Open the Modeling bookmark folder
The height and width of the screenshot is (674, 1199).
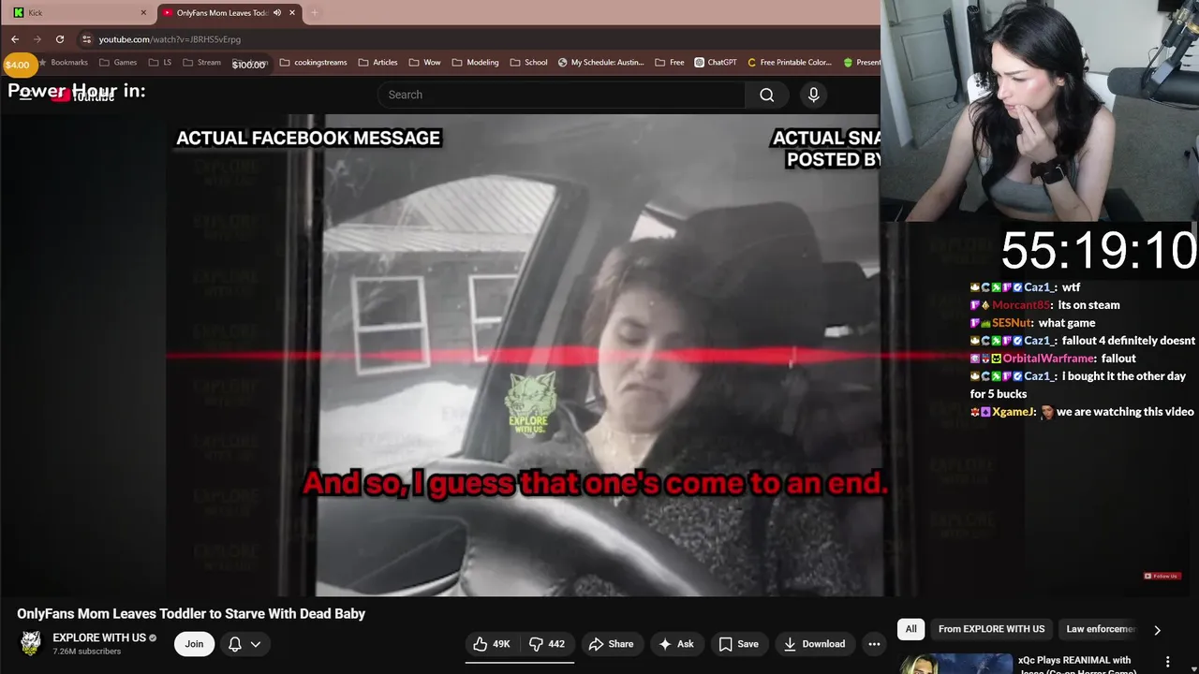click(475, 63)
